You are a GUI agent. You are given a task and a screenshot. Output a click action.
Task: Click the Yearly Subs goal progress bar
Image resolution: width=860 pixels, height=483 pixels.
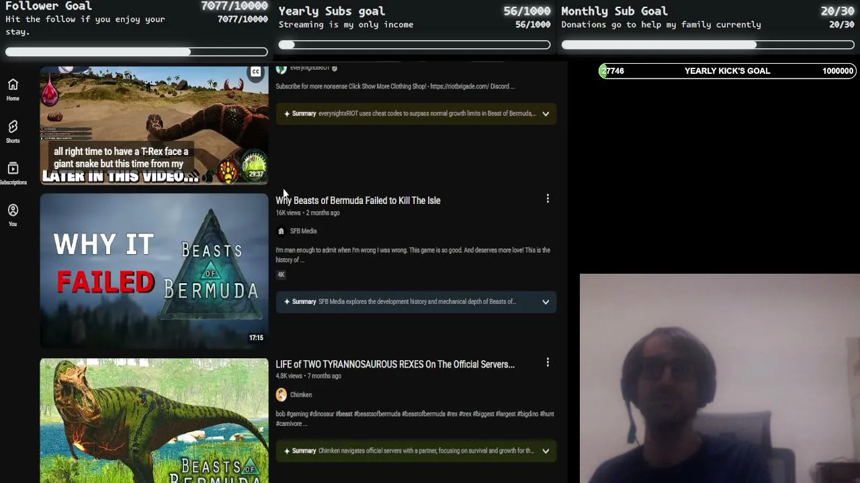(x=415, y=45)
